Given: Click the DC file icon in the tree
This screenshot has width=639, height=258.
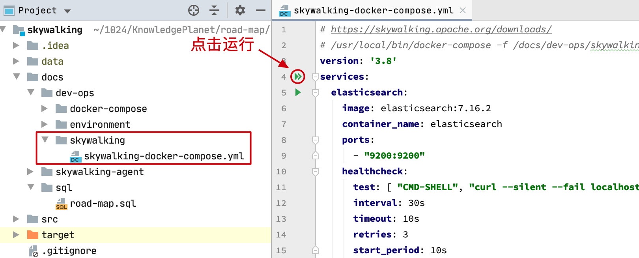Looking at the screenshot, I should [75, 157].
